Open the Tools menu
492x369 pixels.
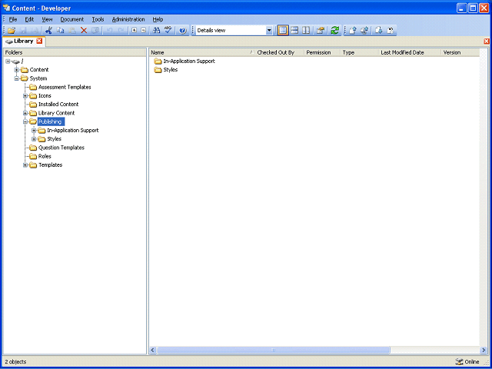[98, 19]
